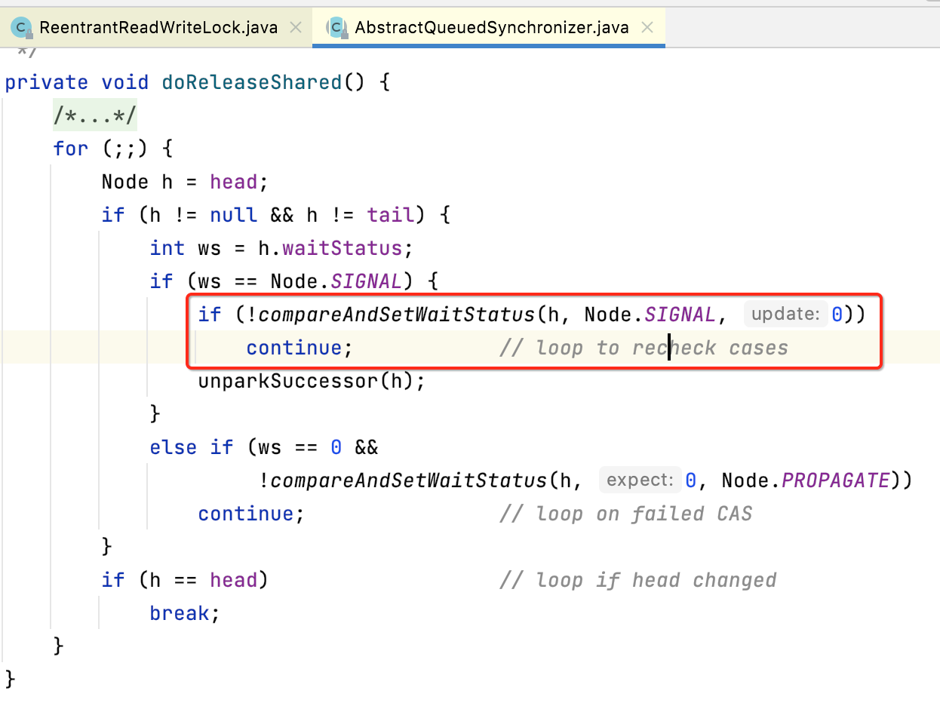Image resolution: width=940 pixels, height=712 pixels.
Task: Click the 'break;' statement
Action: tap(185, 613)
